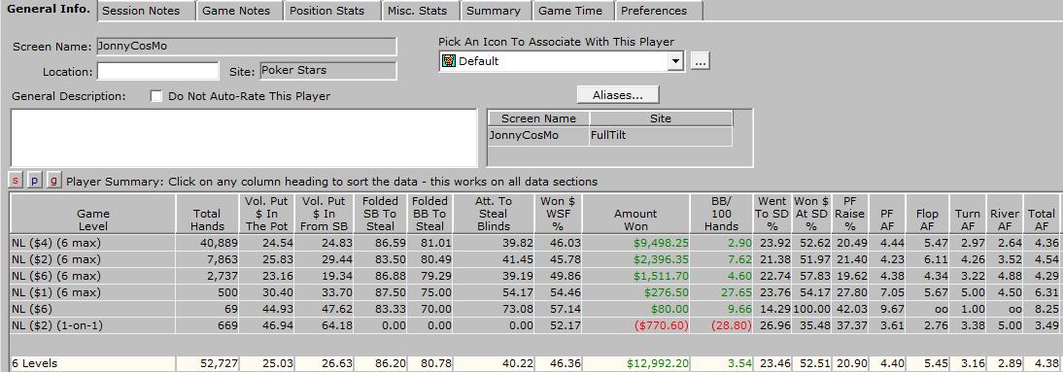This screenshot has height=372, width=1063.
Task: Click the Screen Name field
Action: click(x=246, y=46)
